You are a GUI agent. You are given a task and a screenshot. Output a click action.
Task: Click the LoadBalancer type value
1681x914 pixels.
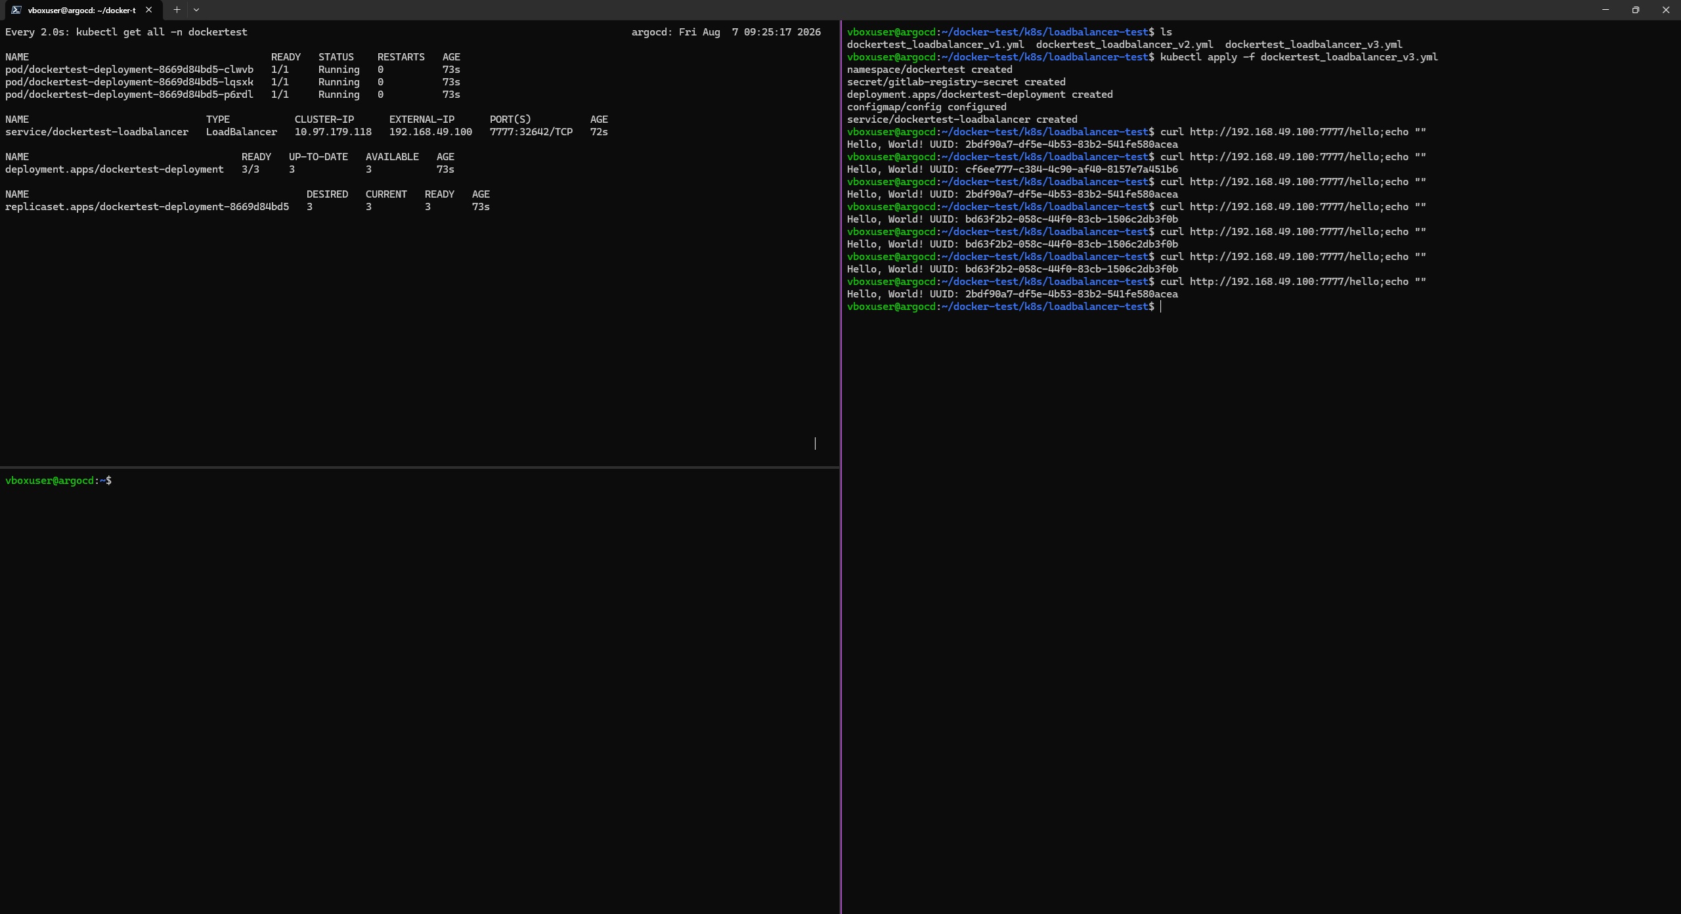[242, 132]
